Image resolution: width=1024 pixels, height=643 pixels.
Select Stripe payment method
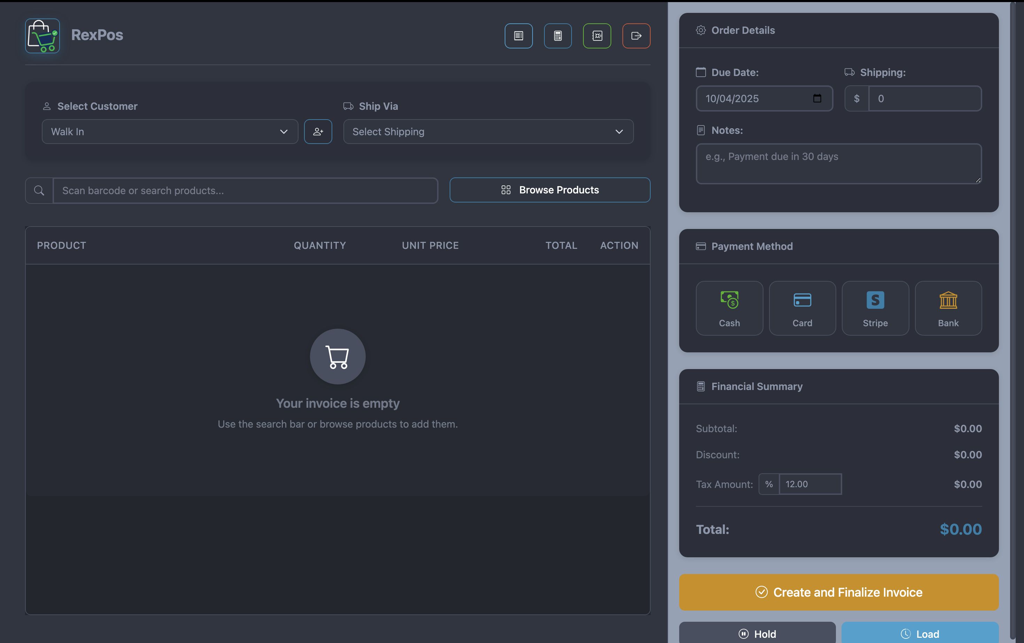[875, 308]
